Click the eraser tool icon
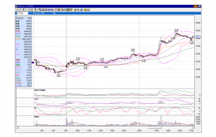Image resolution: width=216 pixels, height=137 pixels. point(81,10)
